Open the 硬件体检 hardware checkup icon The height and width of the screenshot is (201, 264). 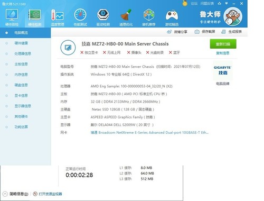tap(12, 17)
